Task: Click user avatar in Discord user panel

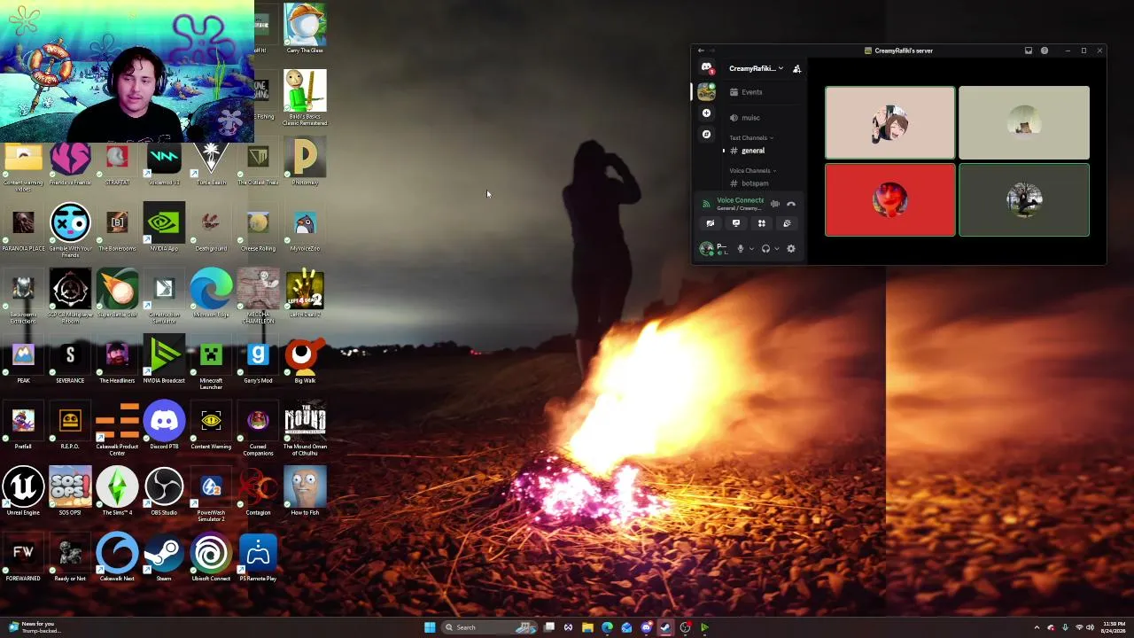Action: 706,249
